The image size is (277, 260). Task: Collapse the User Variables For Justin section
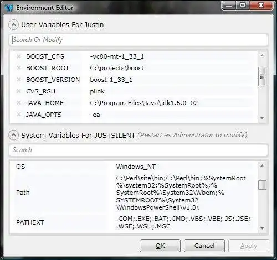coord(13,25)
